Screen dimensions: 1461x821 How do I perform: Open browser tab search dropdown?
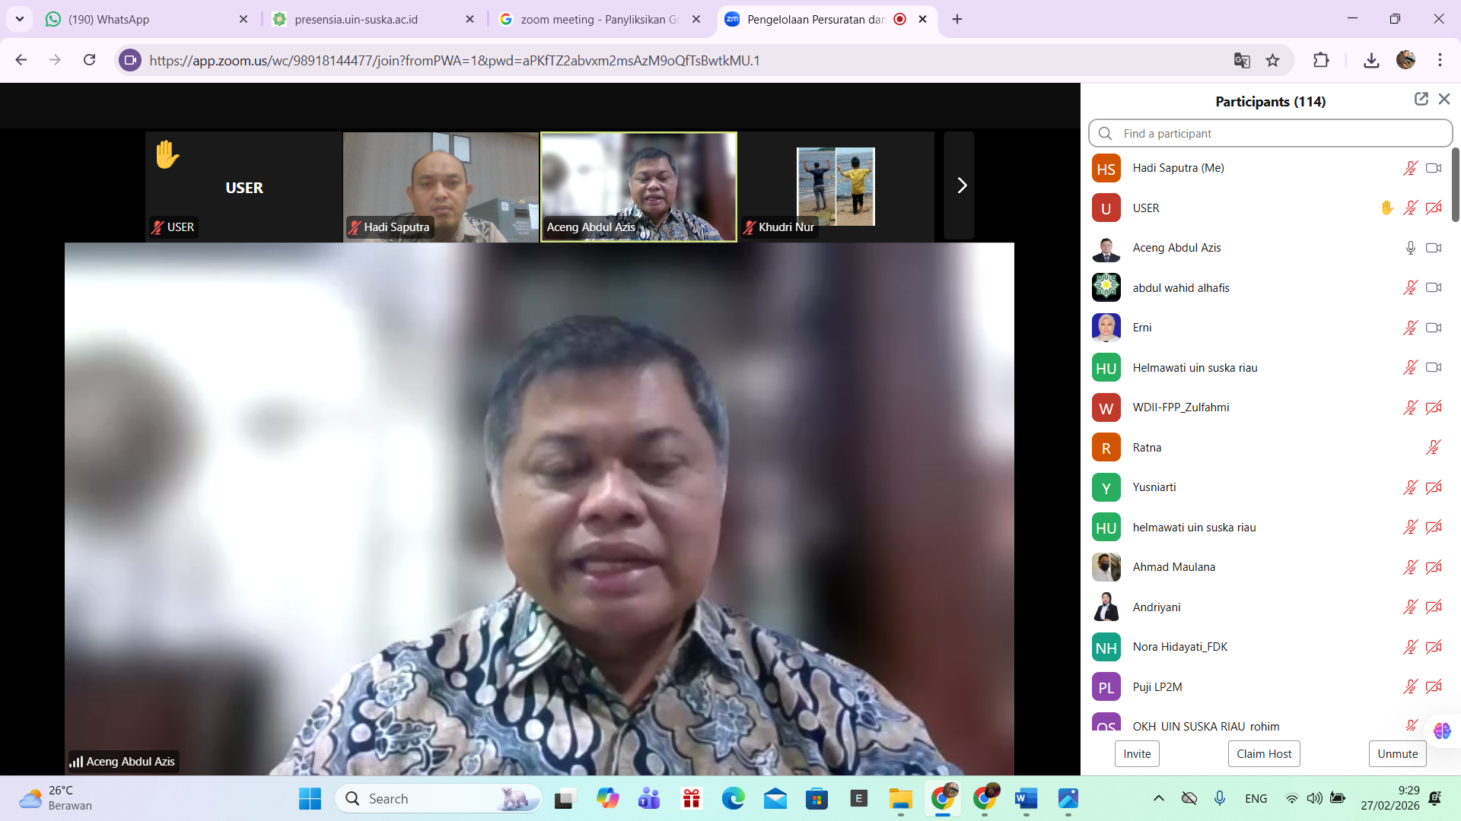[x=20, y=19]
